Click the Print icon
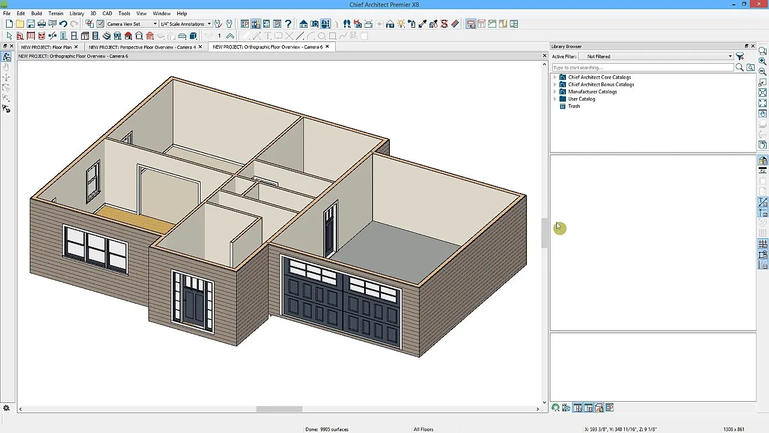The image size is (769, 433). [x=41, y=24]
